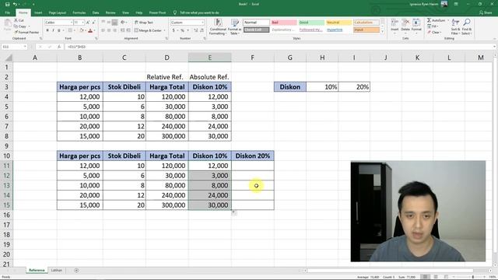Screen dimensions: 498x280
Task: Open the Insert function (fx) dialog
Action: (59, 47)
